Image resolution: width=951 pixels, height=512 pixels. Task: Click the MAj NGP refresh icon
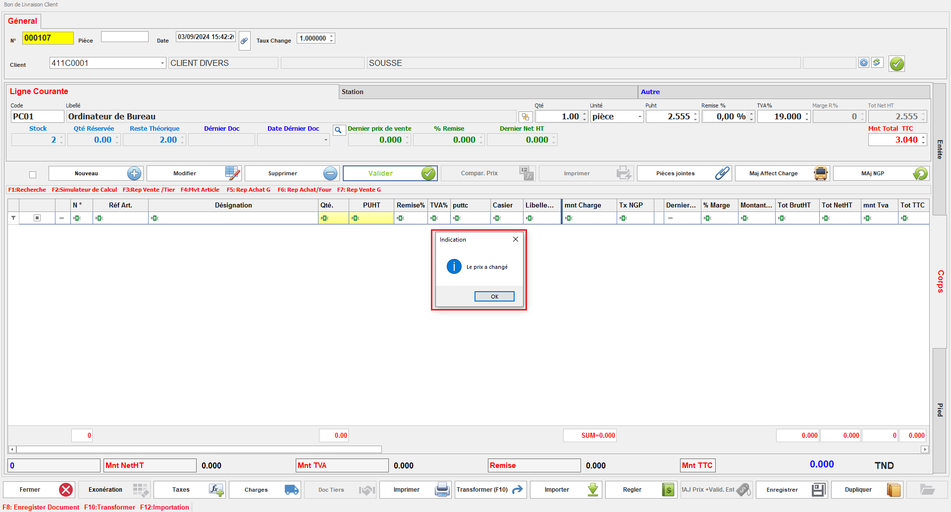pos(920,173)
